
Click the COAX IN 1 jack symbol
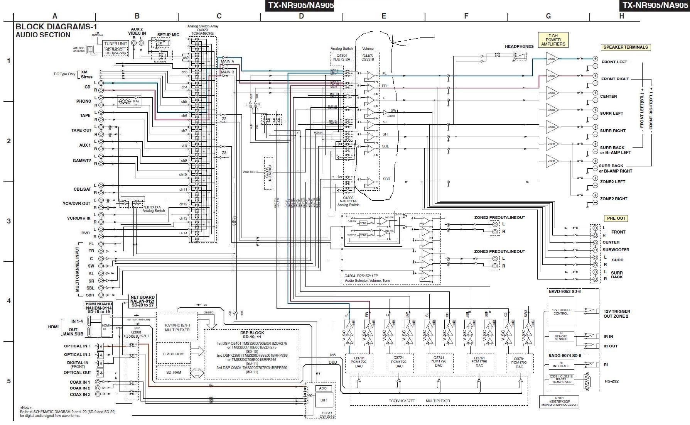[98, 382]
